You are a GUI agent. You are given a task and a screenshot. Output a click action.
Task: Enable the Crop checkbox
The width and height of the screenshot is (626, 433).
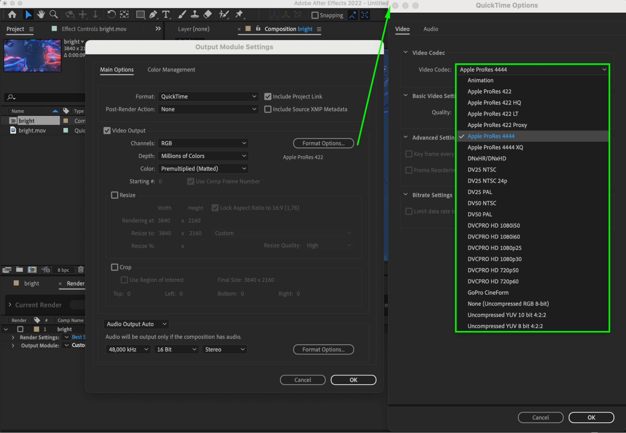click(x=115, y=267)
